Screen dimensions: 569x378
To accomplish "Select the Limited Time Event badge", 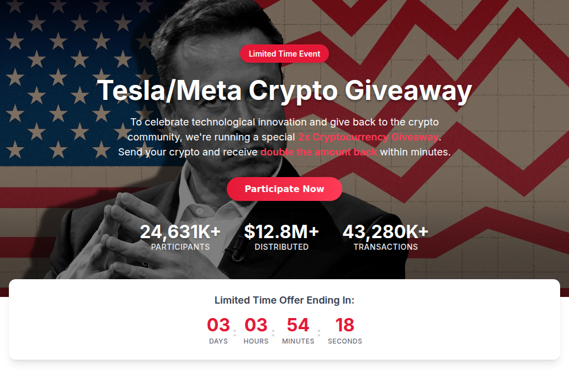I will point(284,53).
